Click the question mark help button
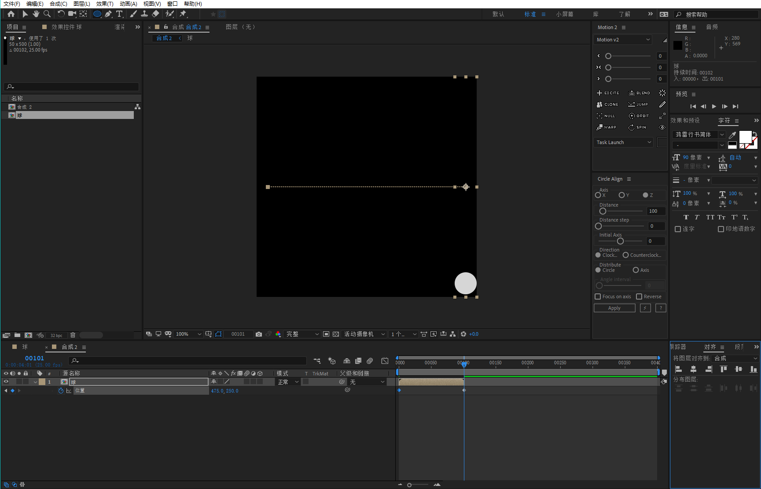 (x=661, y=308)
